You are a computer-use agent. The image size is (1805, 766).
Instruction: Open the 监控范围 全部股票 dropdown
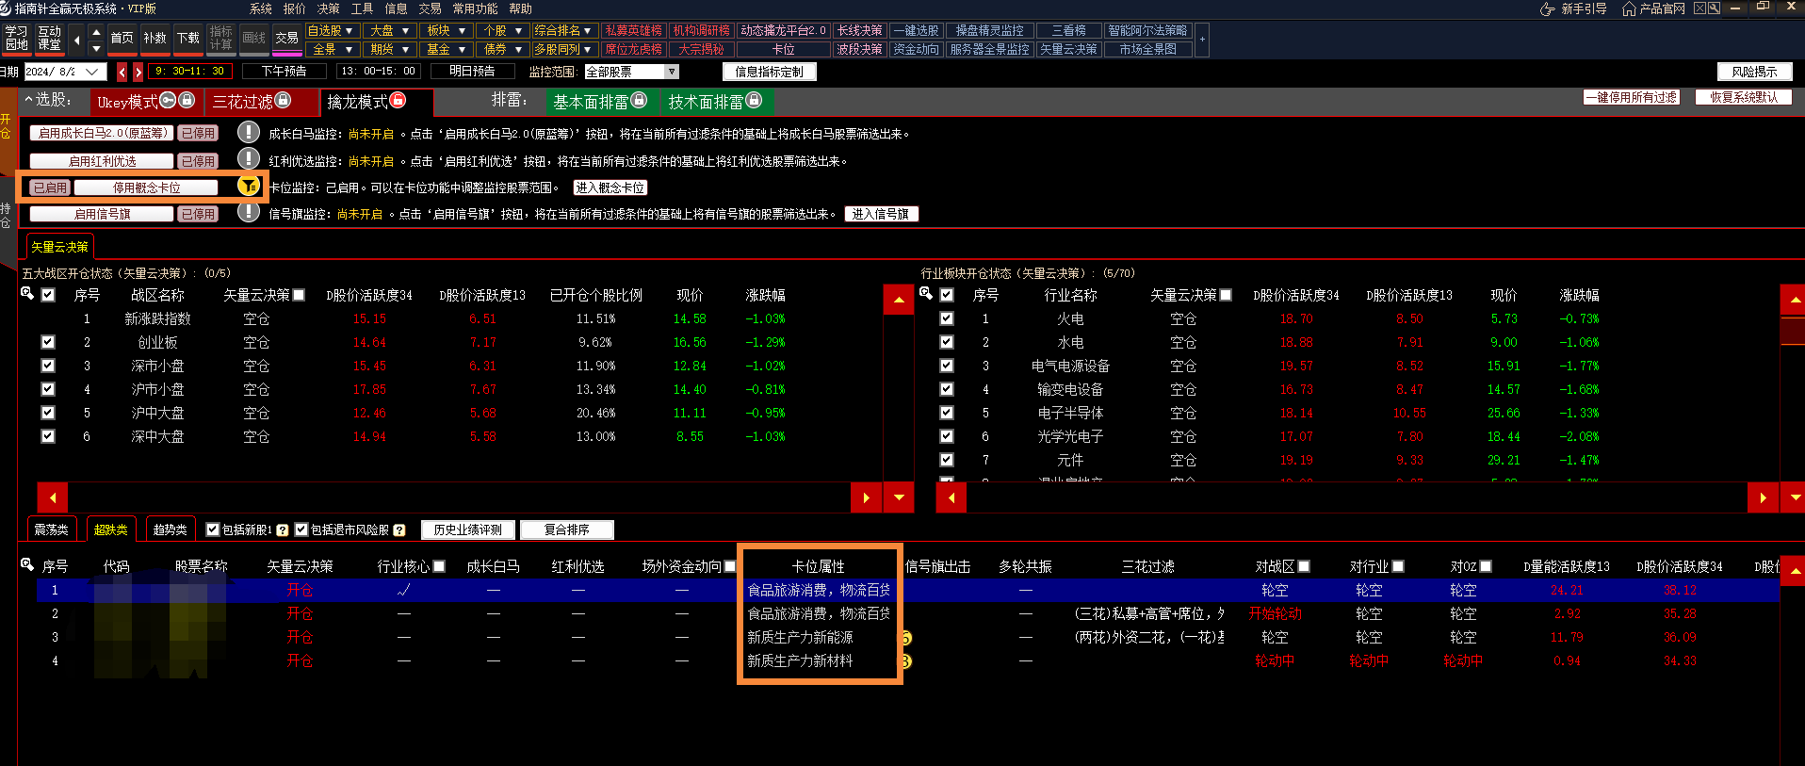[x=672, y=72]
